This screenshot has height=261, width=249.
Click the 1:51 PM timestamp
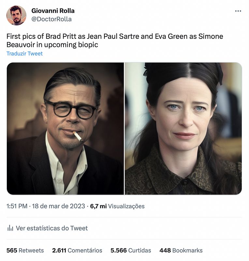click(x=17, y=206)
